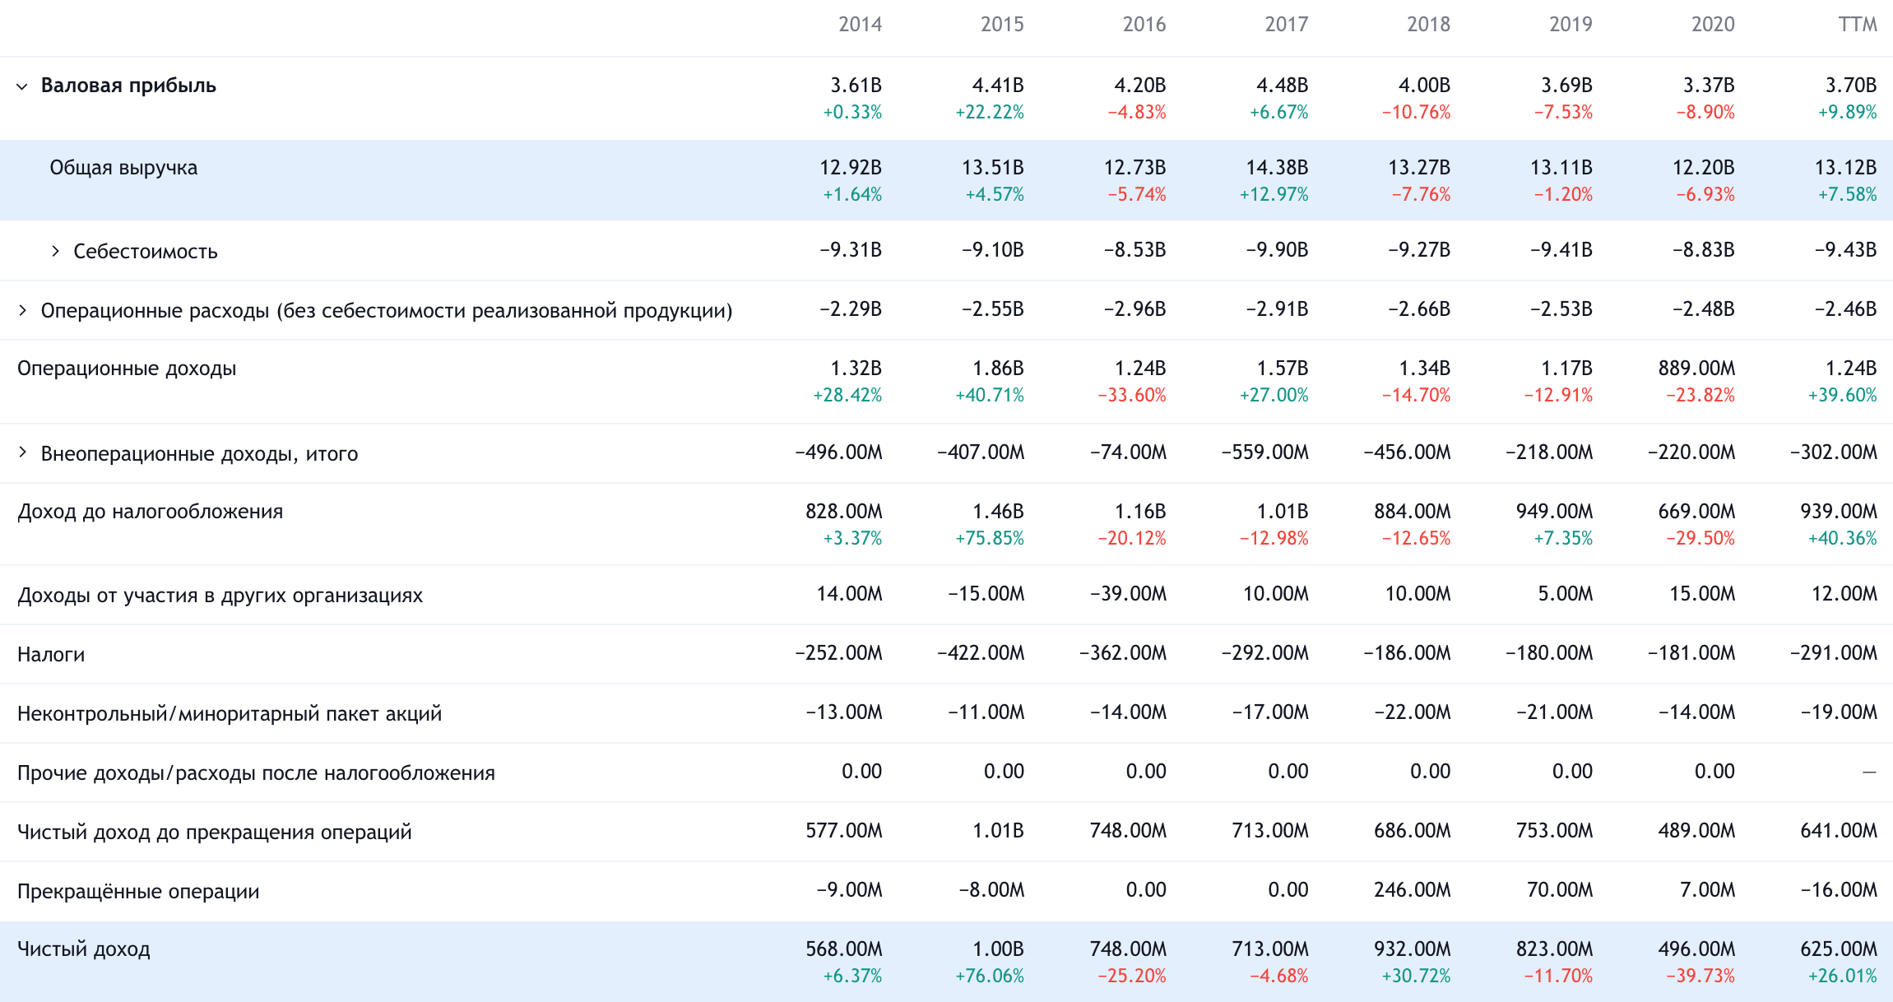Click operating income value 1.86B
This screenshot has width=1893, height=1002.
pyautogui.click(x=998, y=369)
